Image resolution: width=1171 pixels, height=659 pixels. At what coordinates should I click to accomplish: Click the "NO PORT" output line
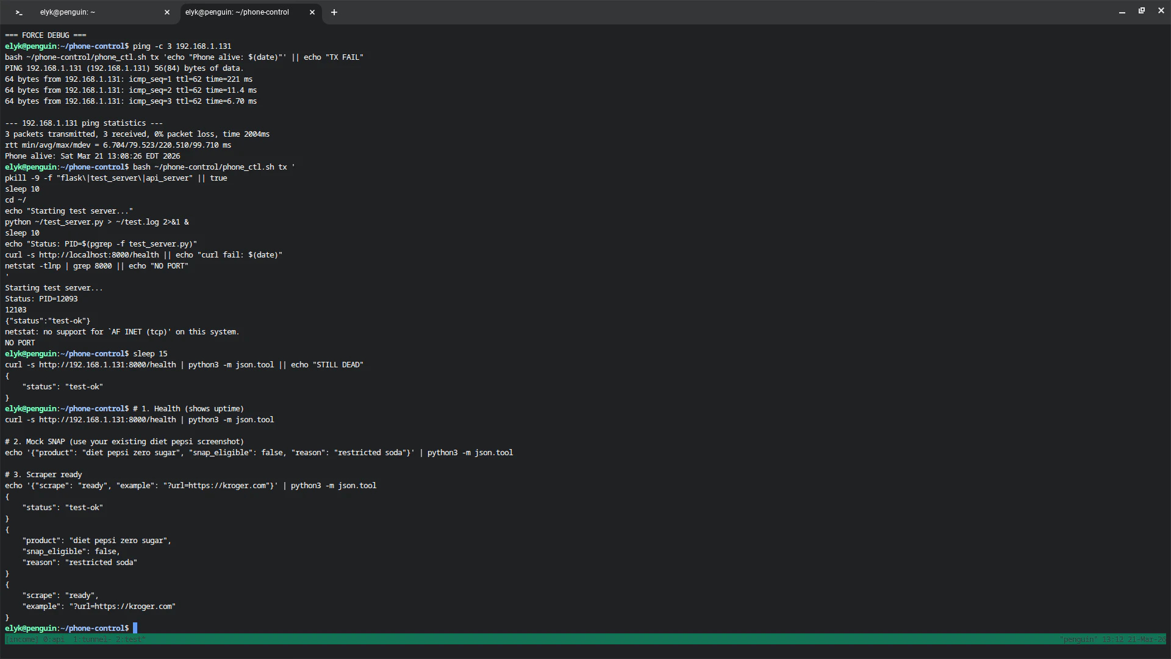tap(20, 343)
